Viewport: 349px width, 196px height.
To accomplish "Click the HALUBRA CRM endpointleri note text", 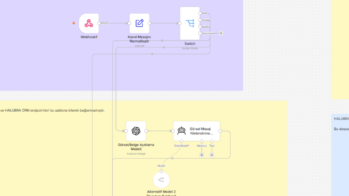I will pyautogui.click(x=52, y=110).
